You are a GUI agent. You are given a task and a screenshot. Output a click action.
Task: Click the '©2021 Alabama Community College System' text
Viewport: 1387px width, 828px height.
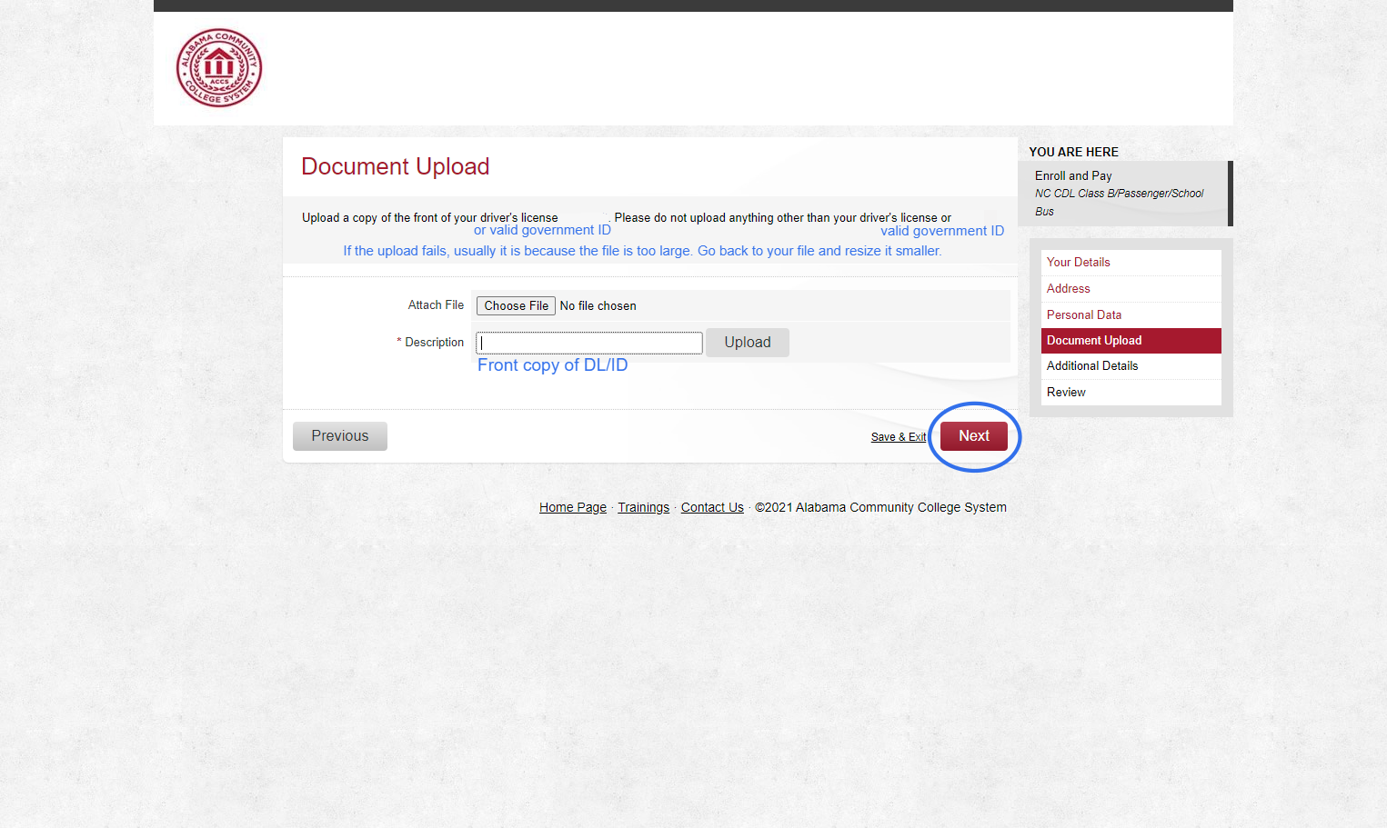click(880, 508)
